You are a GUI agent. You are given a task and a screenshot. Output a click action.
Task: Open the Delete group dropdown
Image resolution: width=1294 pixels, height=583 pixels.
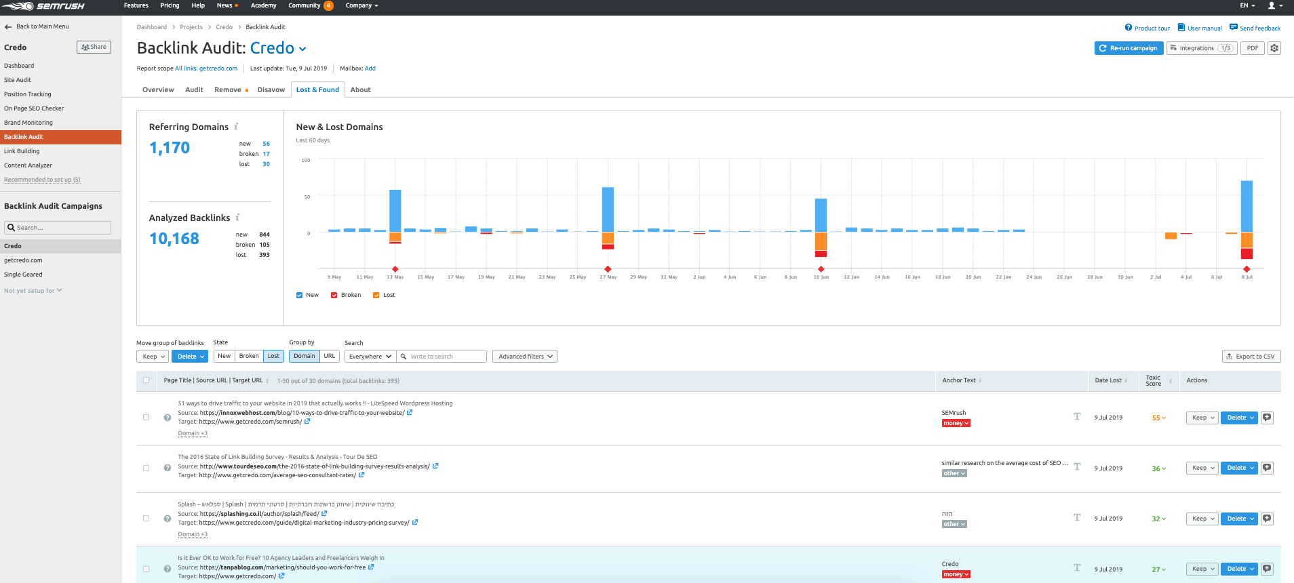pos(189,357)
